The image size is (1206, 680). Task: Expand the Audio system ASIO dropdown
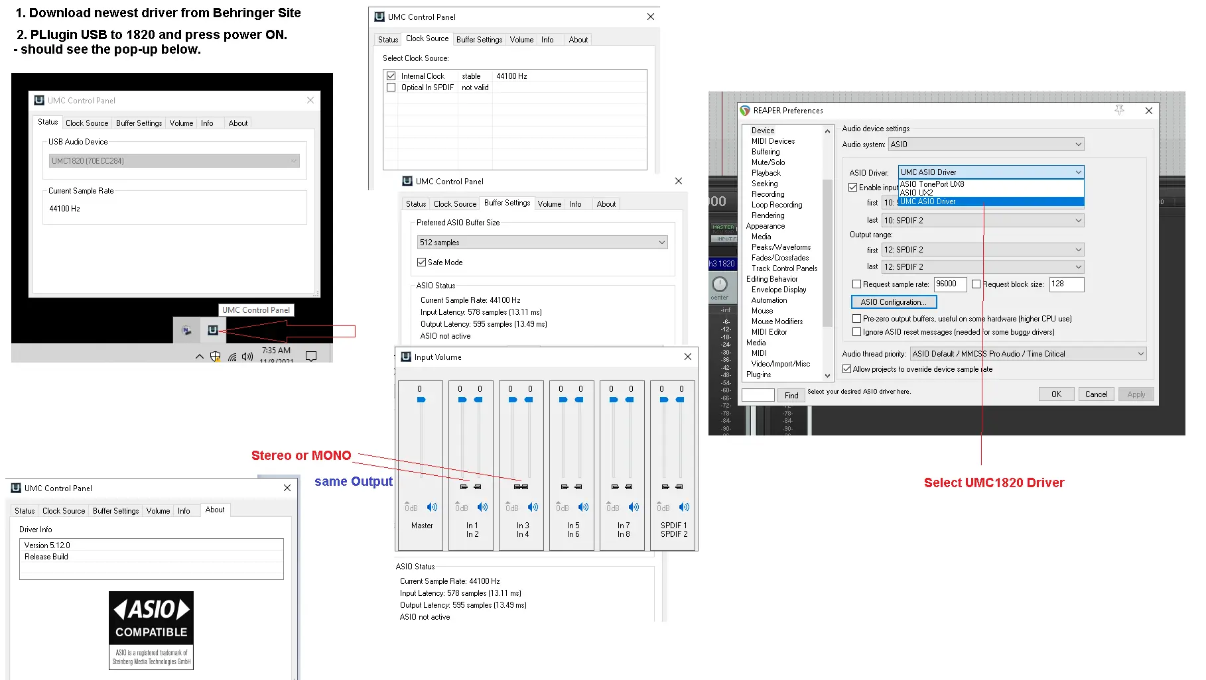986,144
